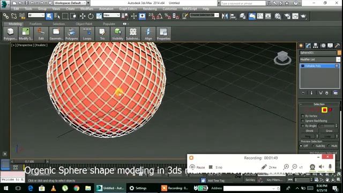Enable By Angle checkbox
Viewport: 343px width, 193px height.
point(302,126)
